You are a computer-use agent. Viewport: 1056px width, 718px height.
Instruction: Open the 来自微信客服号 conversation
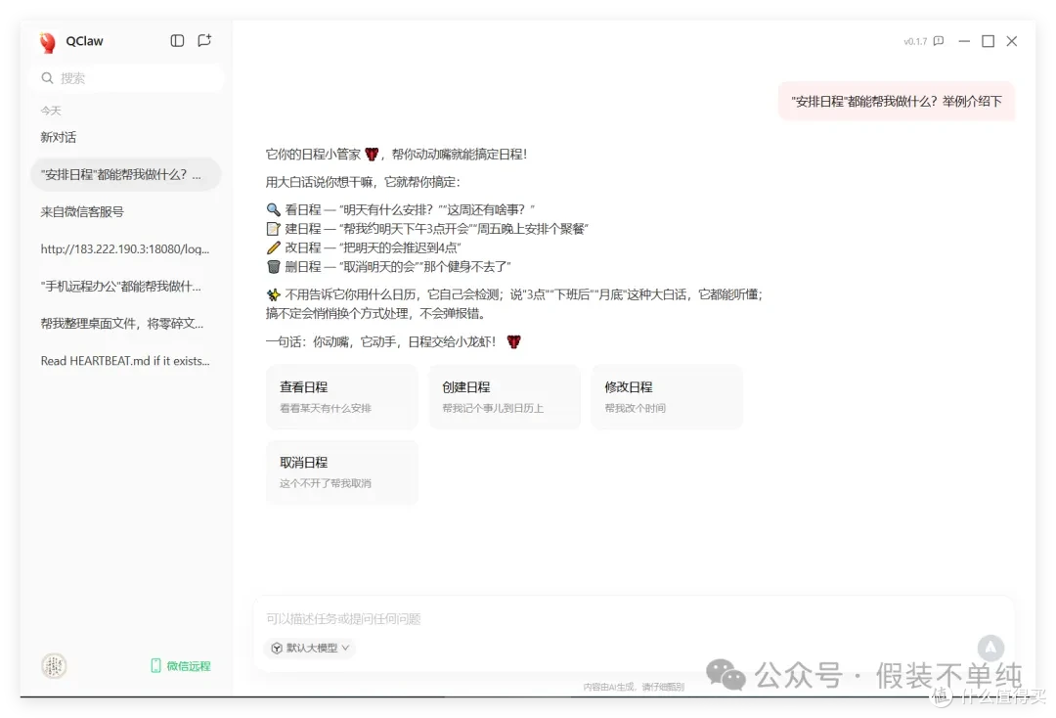click(x=126, y=211)
